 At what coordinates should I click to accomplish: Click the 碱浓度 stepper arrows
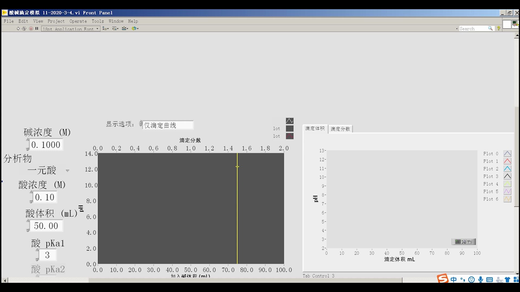tap(28, 144)
